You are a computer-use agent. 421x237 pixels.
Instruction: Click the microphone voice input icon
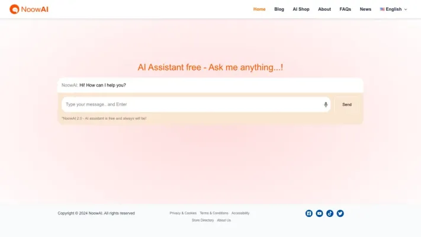326,104
